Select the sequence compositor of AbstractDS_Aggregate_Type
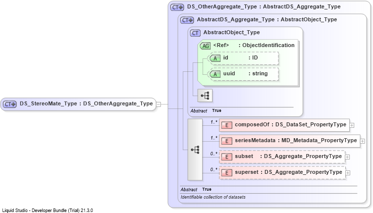Viewport: 373px width, 213px height. tap(195, 150)
